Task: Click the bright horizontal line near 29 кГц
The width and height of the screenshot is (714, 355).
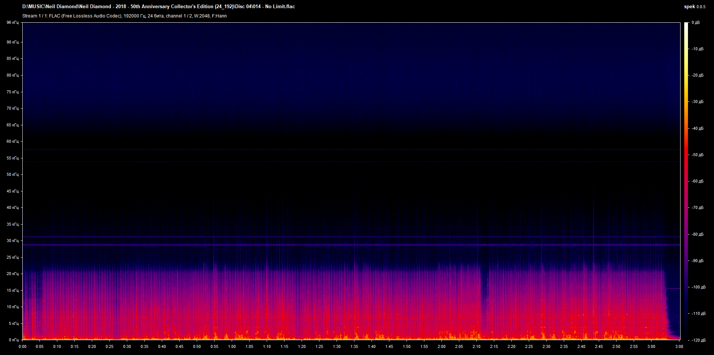Action: [335, 245]
